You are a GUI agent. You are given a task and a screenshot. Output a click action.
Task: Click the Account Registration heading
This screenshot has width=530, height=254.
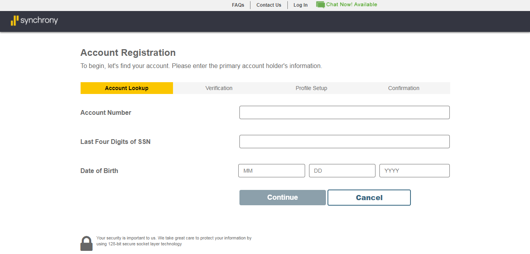(x=128, y=53)
